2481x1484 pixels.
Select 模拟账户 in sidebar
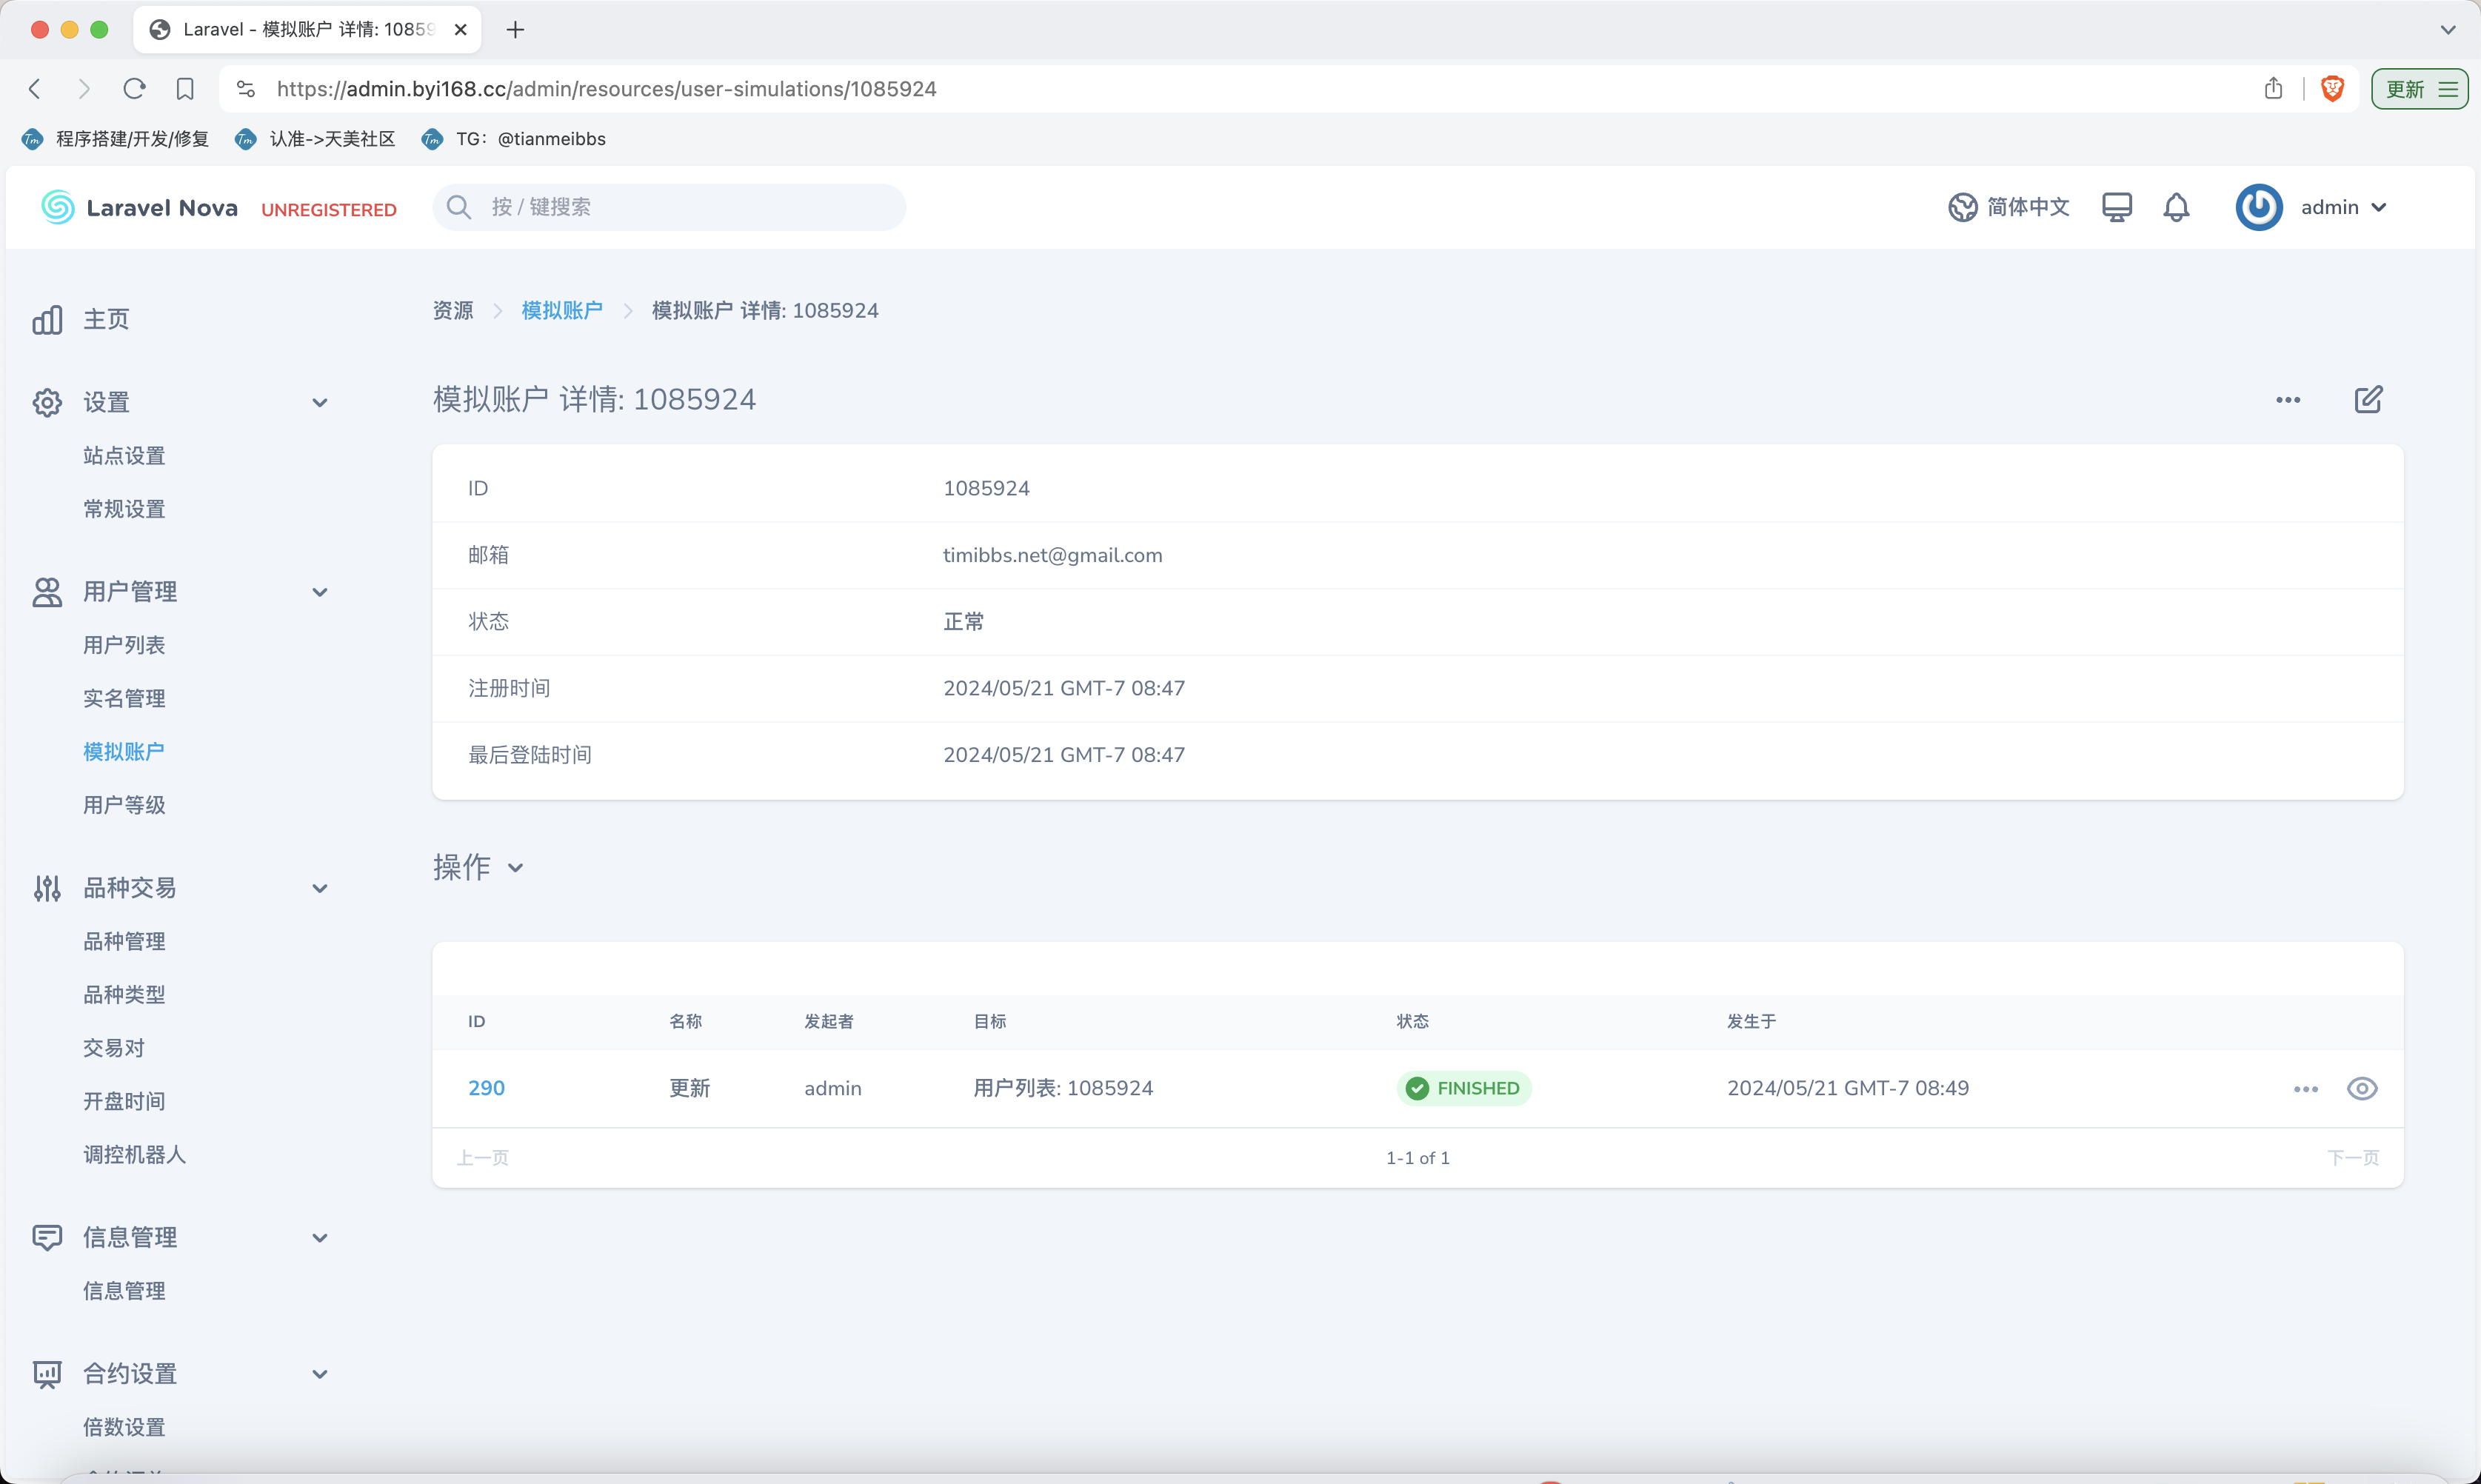(x=124, y=752)
